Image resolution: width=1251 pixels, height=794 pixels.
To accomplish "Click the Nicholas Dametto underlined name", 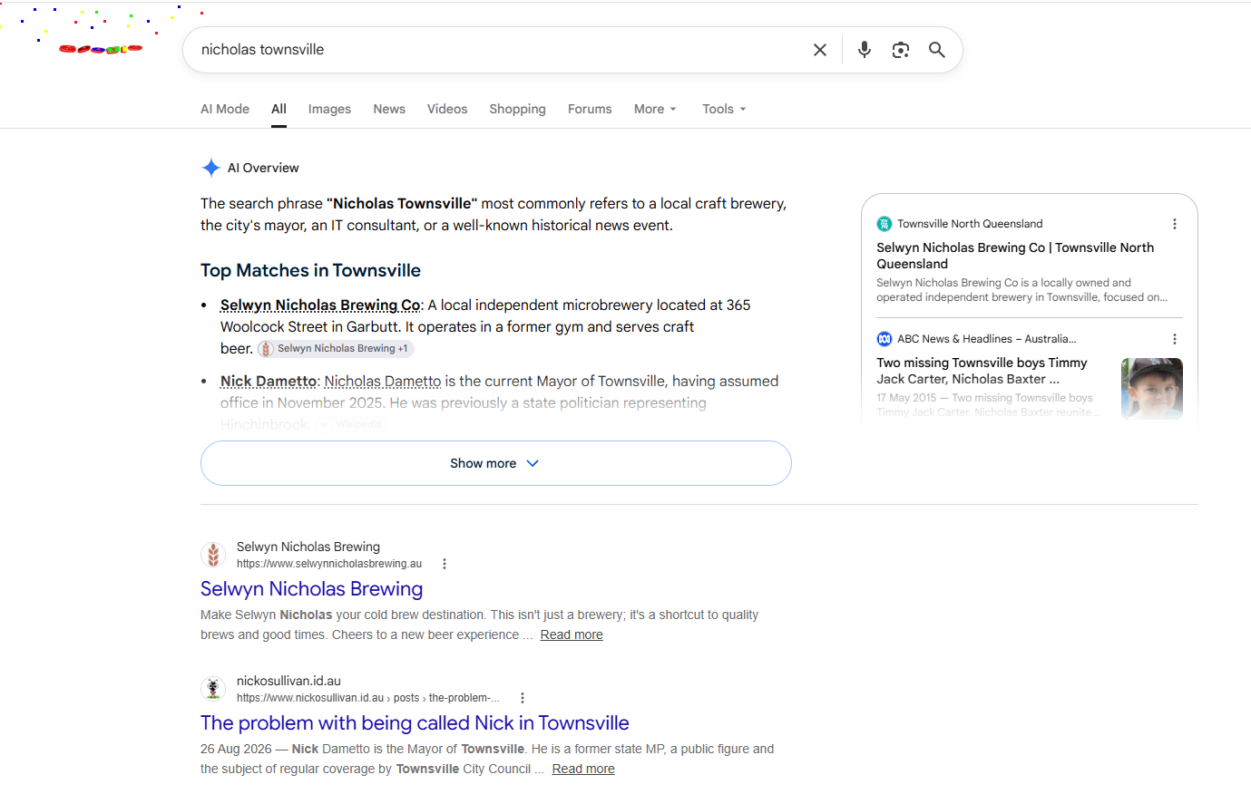I will tap(383, 382).
